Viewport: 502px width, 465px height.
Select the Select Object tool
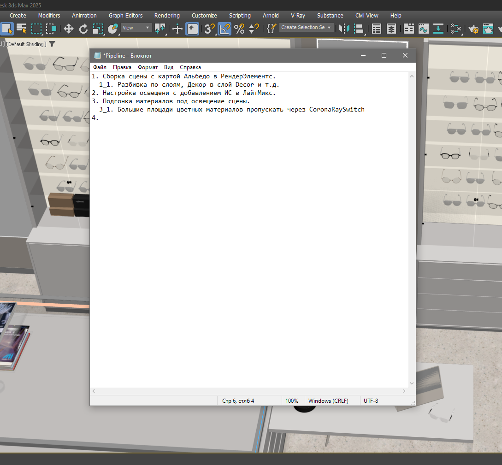[x=7, y=29]
